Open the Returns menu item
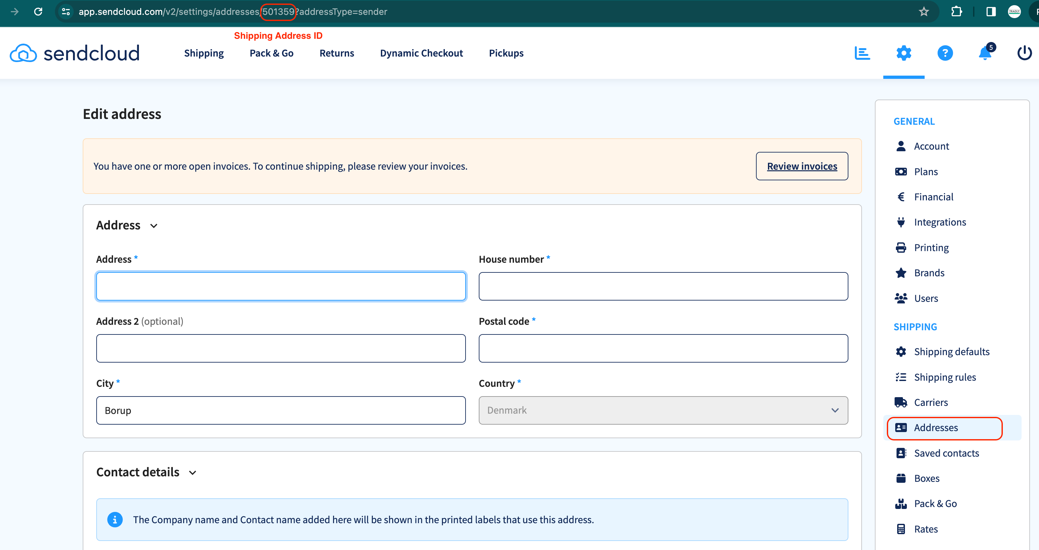The width and height of the screenshot is (1039, 550). [x=336, y=53]
